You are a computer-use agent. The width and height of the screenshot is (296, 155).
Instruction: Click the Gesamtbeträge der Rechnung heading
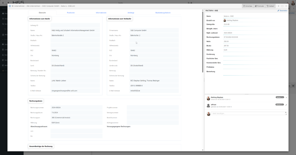coord(41,146)
